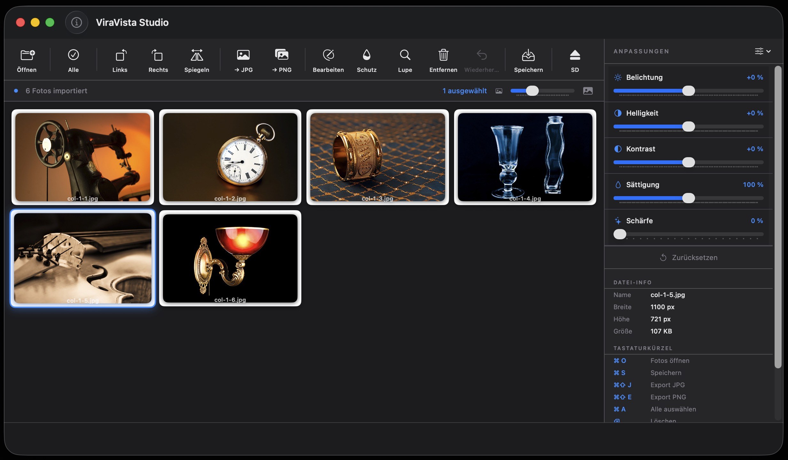788x460 pixels.
Task: Select the col-1-2.jpg pocket watch thumbnail
Action: 230,157
